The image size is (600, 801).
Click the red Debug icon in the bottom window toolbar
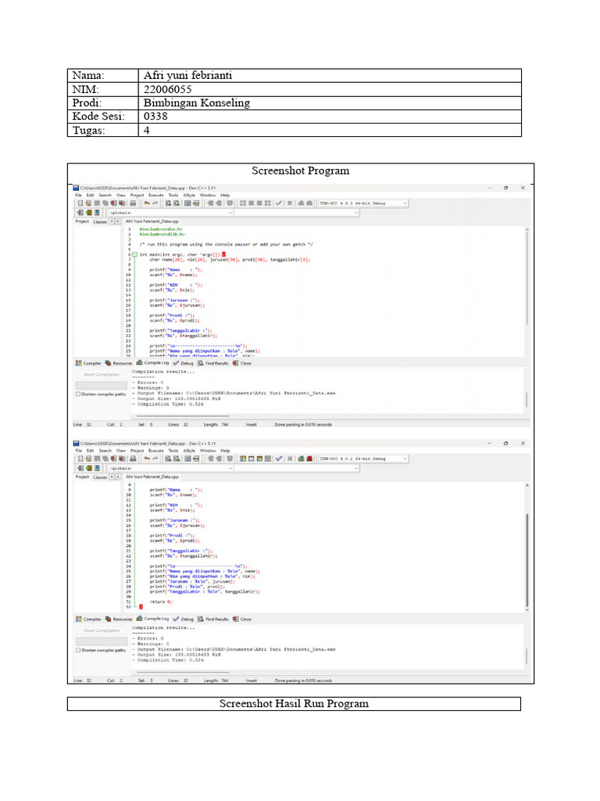pyautogui.click(x=309, y=458)
